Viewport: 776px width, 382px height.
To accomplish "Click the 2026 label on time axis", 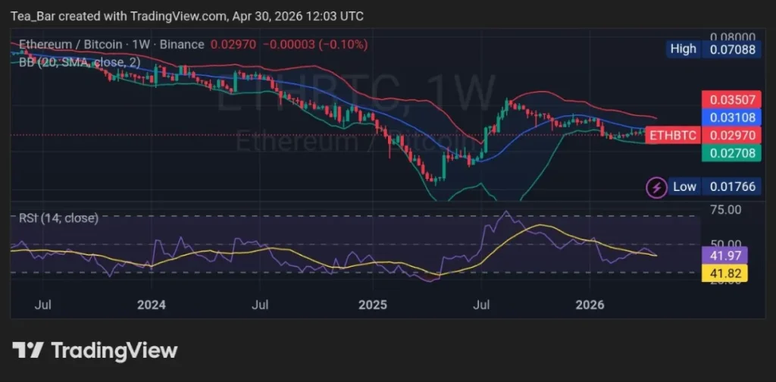I will [x=590, y=305].
